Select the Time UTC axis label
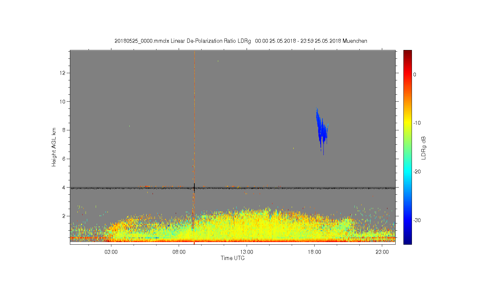 (233, 258)
